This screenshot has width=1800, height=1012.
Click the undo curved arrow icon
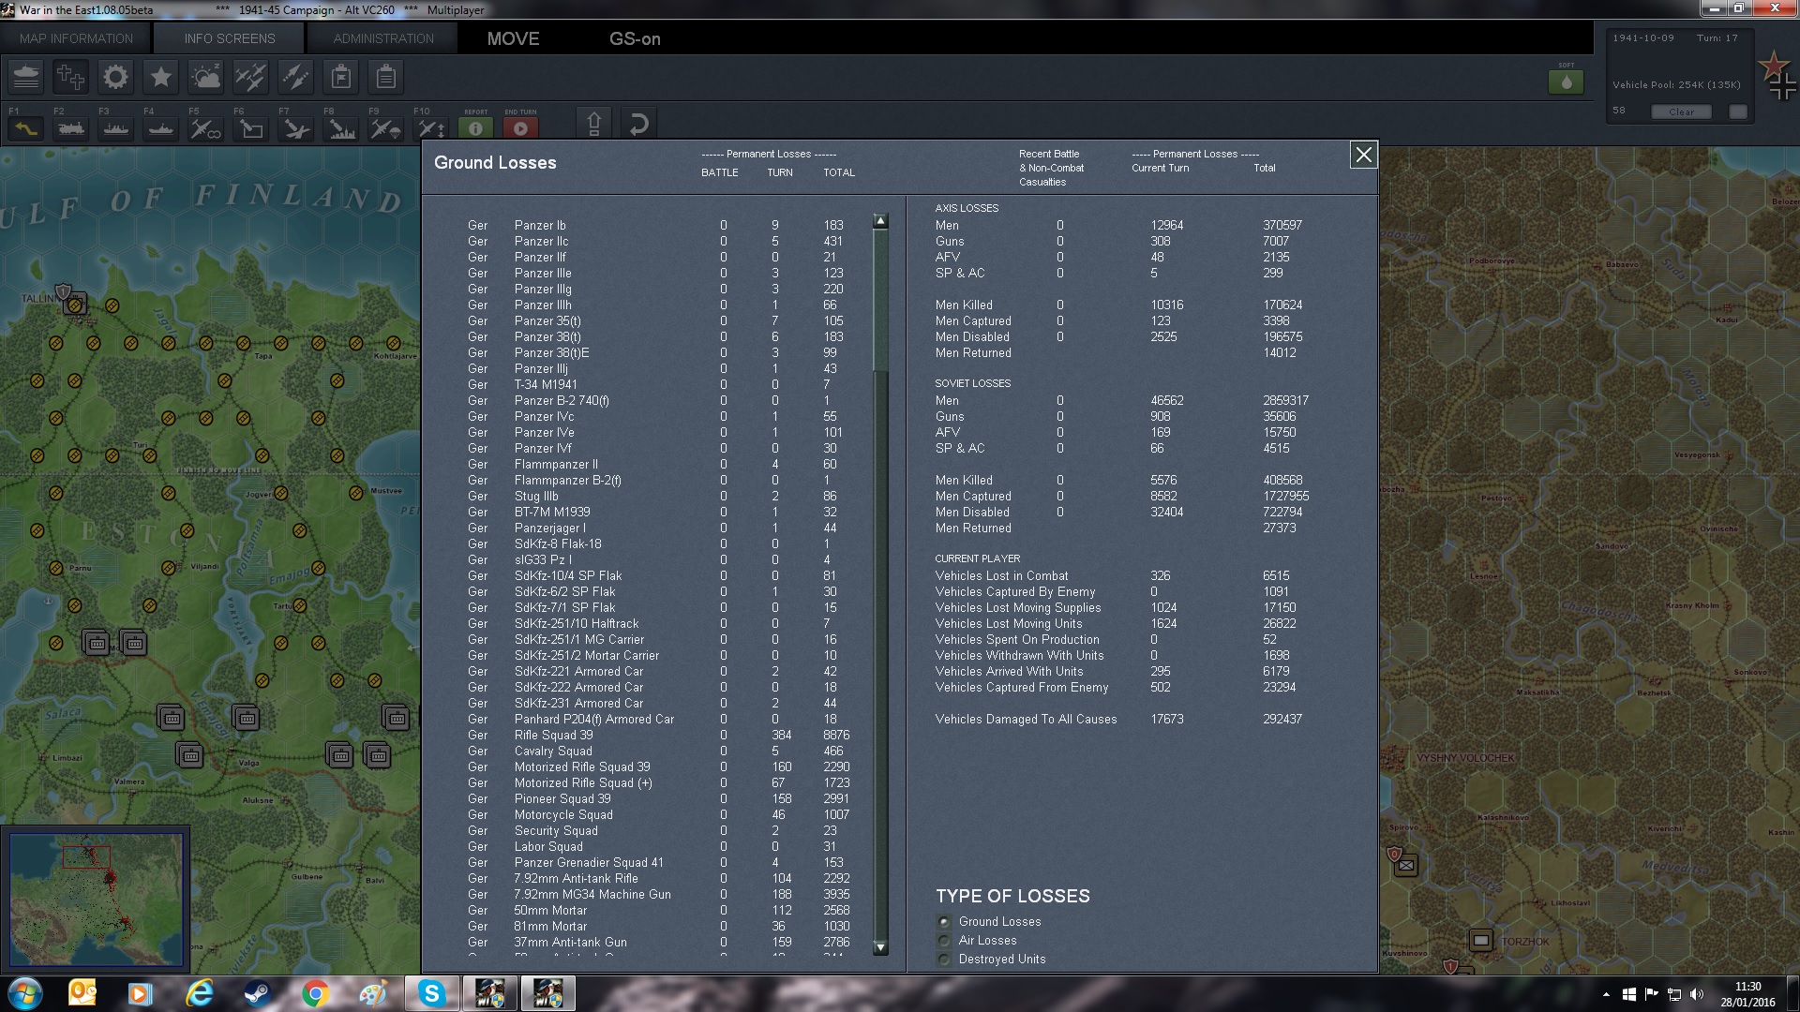pos(638,124)
